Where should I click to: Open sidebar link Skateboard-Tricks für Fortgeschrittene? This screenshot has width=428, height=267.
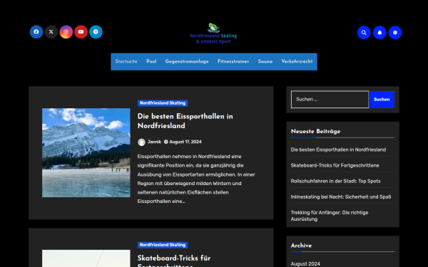335,165
